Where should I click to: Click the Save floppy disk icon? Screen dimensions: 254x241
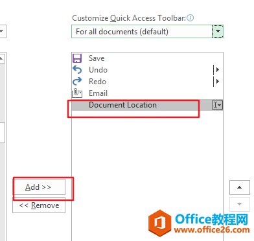click(x=77, y=58)
